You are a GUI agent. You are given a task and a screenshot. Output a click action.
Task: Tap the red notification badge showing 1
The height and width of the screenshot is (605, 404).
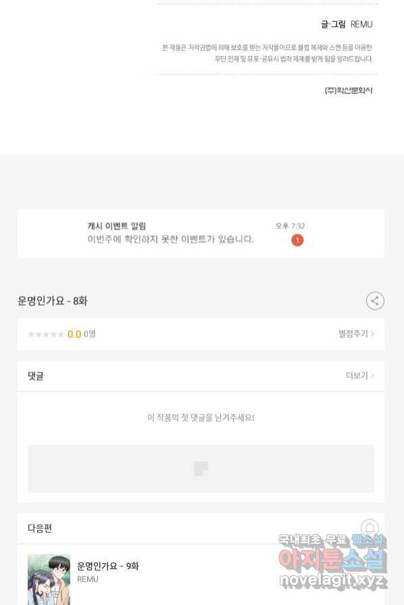tap(297, 240)
